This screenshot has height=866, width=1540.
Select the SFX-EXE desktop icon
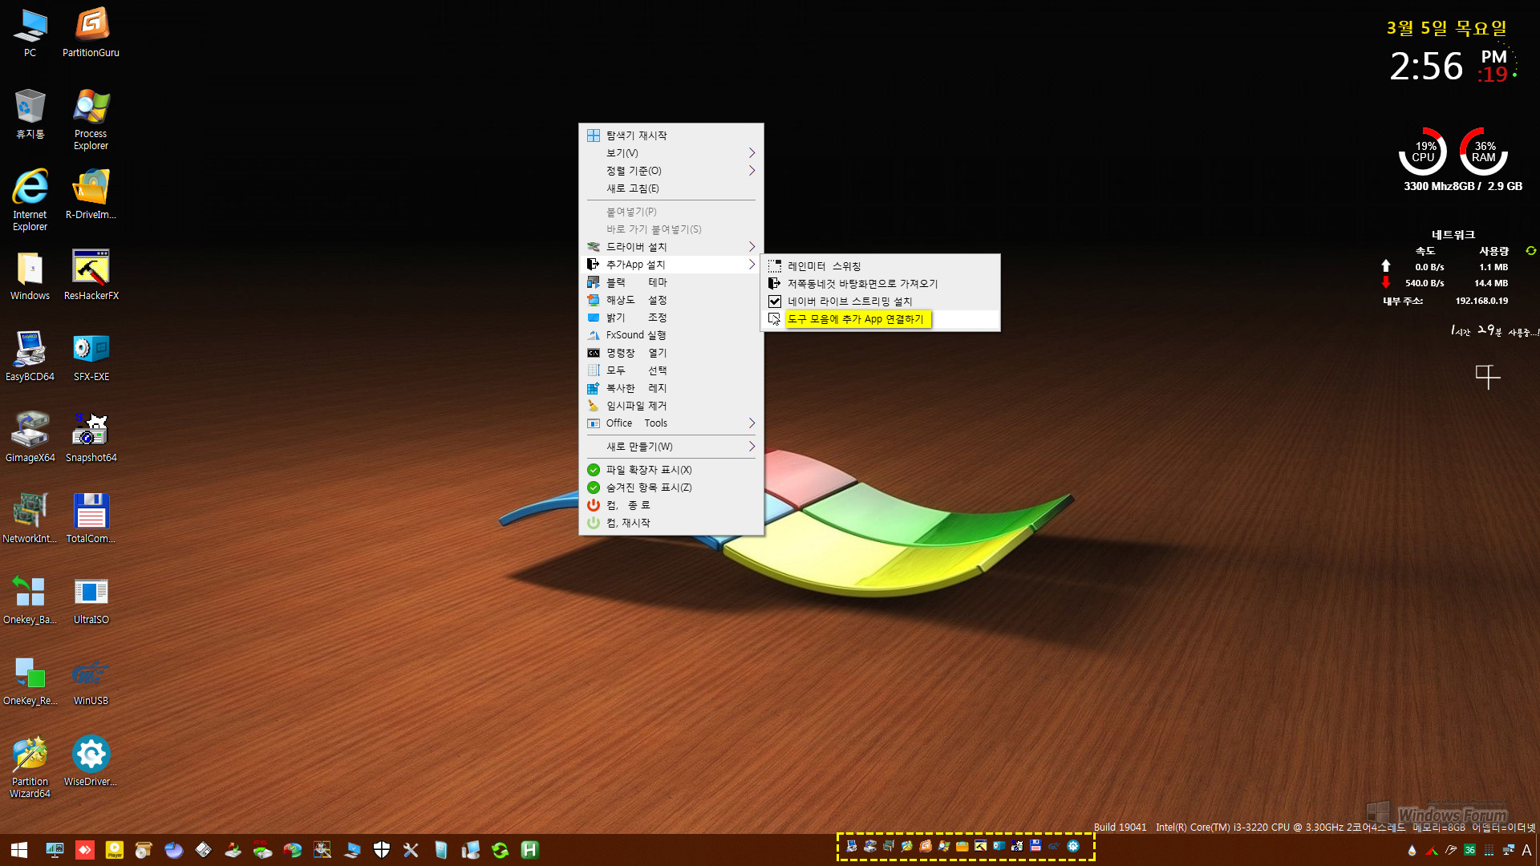point(91,356)
